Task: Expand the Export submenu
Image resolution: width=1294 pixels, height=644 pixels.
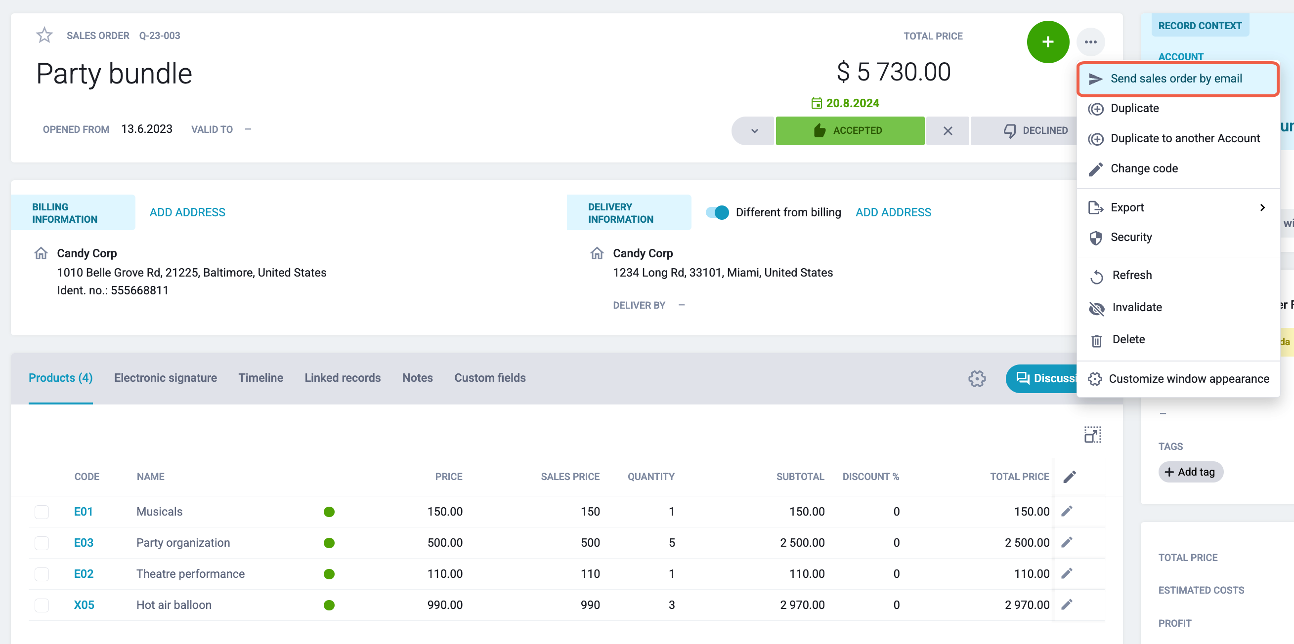Action: (1178, 207)
